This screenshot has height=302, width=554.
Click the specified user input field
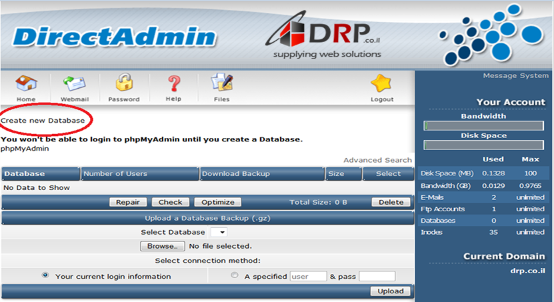[308, 276]
